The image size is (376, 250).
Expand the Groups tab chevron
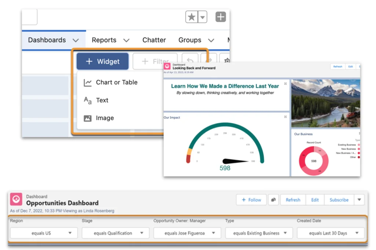pyautogui.click(x=211, y=40)
